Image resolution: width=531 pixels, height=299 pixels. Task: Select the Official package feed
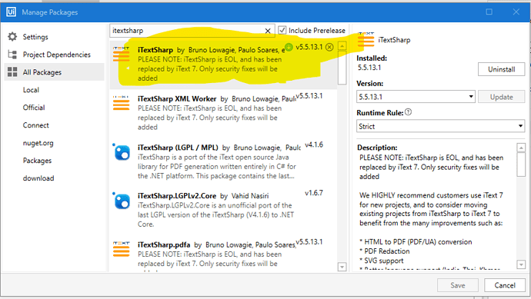34,108
